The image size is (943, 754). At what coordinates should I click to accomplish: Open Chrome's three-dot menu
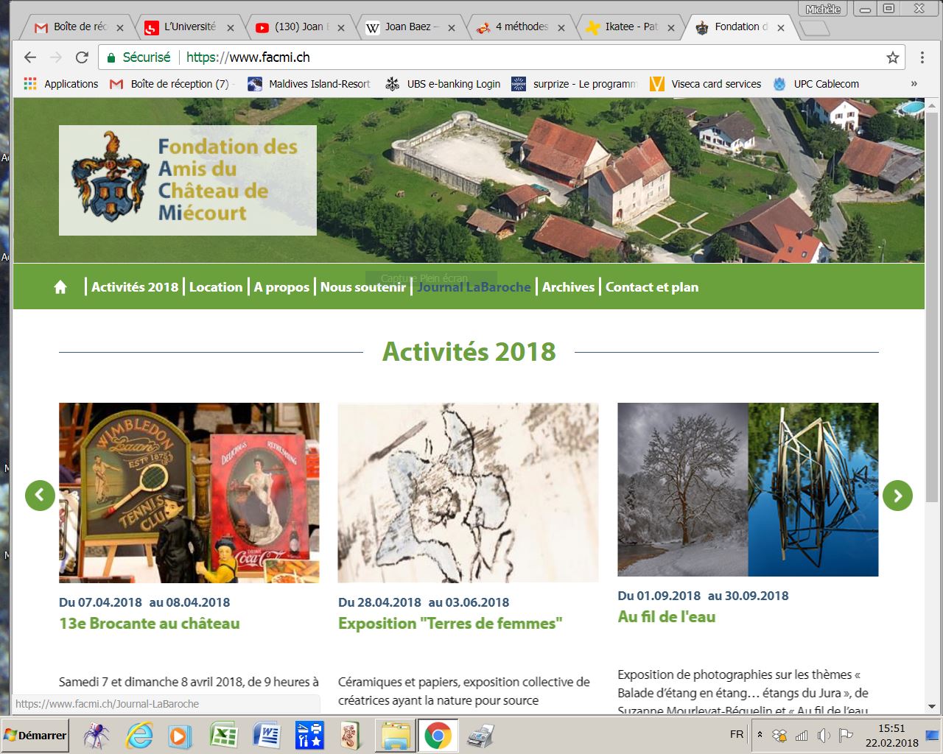tap(922, 57)
